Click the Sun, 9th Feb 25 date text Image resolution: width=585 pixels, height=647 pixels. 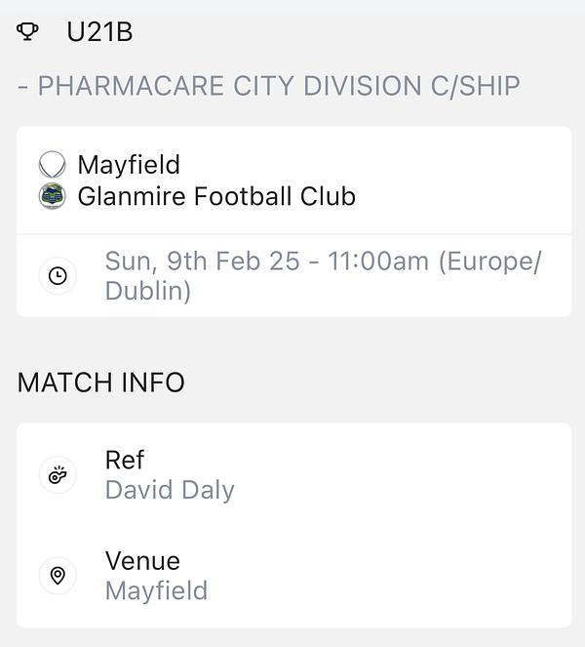click(x=202, y=262)
